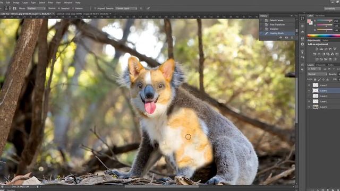Screen dimensions: 340x191
Task: Toggle lock image pixels brush icon
Action: [319, 80]
